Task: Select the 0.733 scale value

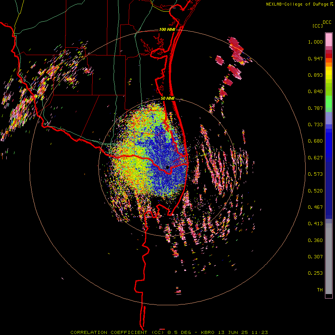Action: point(315,125)
